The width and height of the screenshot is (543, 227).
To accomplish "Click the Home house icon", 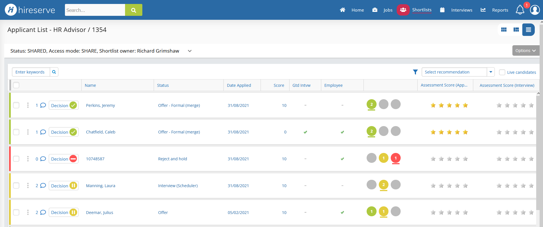I will [343, 10].
